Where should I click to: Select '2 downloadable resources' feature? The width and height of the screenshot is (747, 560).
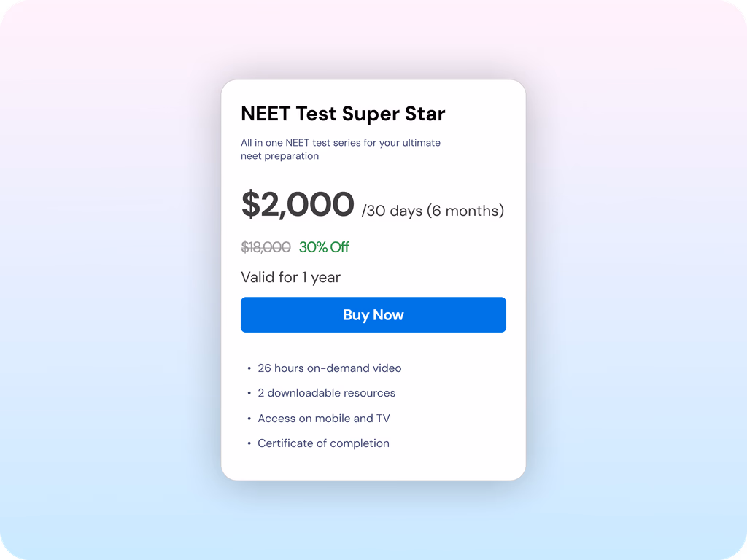[x=326, y=393]
